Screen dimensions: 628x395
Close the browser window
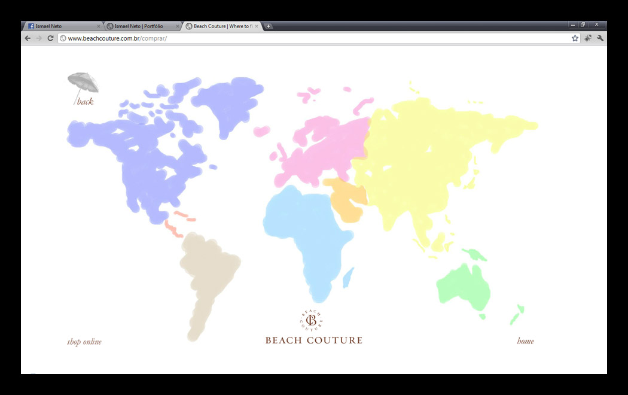coord(597,25)
